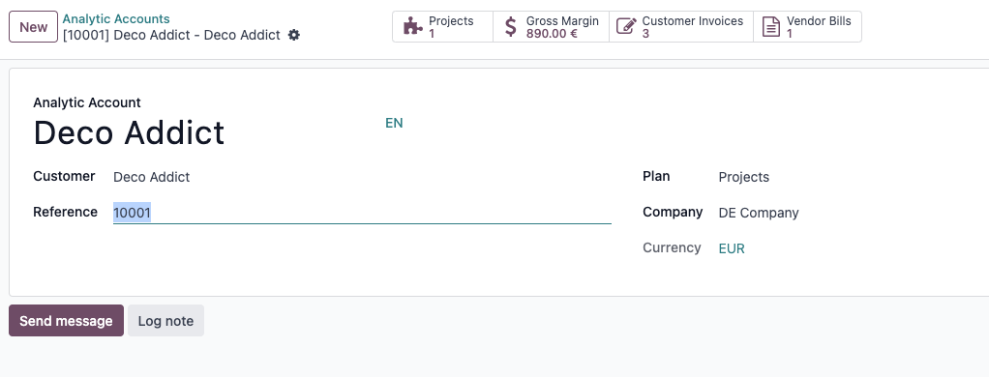
Task: Open the gear actions menu beside record title
Action: (x=294, y=36)
